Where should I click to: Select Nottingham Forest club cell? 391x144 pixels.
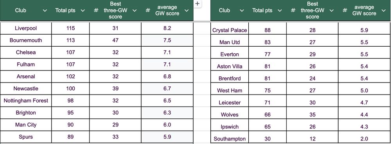26,100
